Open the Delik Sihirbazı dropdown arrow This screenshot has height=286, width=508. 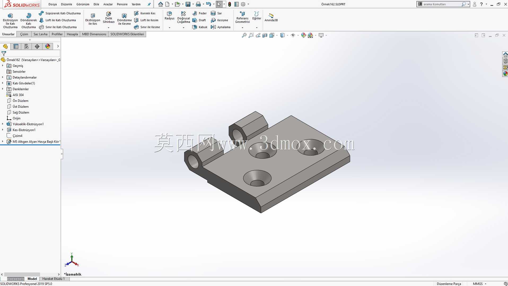coord(108,28)
